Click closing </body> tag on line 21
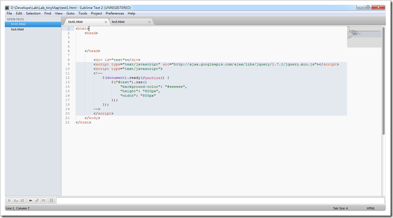The width and height of the screenshot is (393, 218). click(92, 118)
